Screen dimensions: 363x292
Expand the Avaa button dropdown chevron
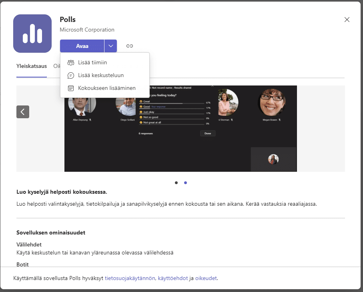click(110, 46)
